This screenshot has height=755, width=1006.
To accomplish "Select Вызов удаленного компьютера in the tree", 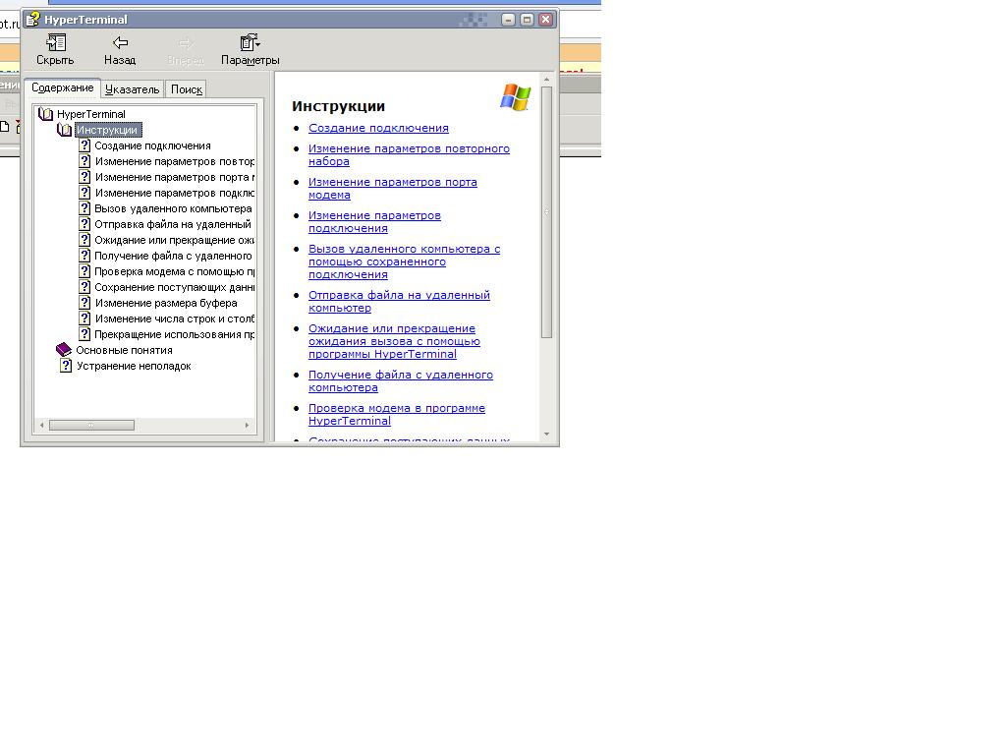I will point(173,208).
